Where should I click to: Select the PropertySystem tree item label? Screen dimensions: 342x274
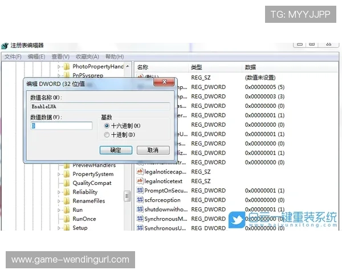click(93, 174)
